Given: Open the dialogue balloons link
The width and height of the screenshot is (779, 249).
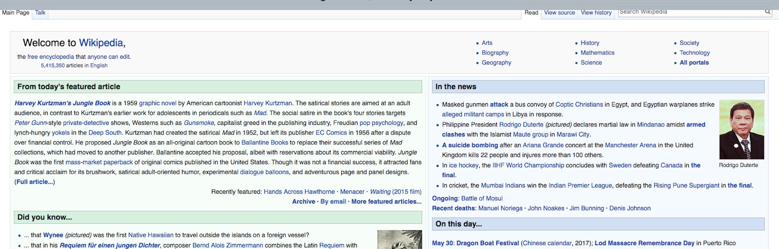Looking at the screenshot, I should tap(264, 172).
